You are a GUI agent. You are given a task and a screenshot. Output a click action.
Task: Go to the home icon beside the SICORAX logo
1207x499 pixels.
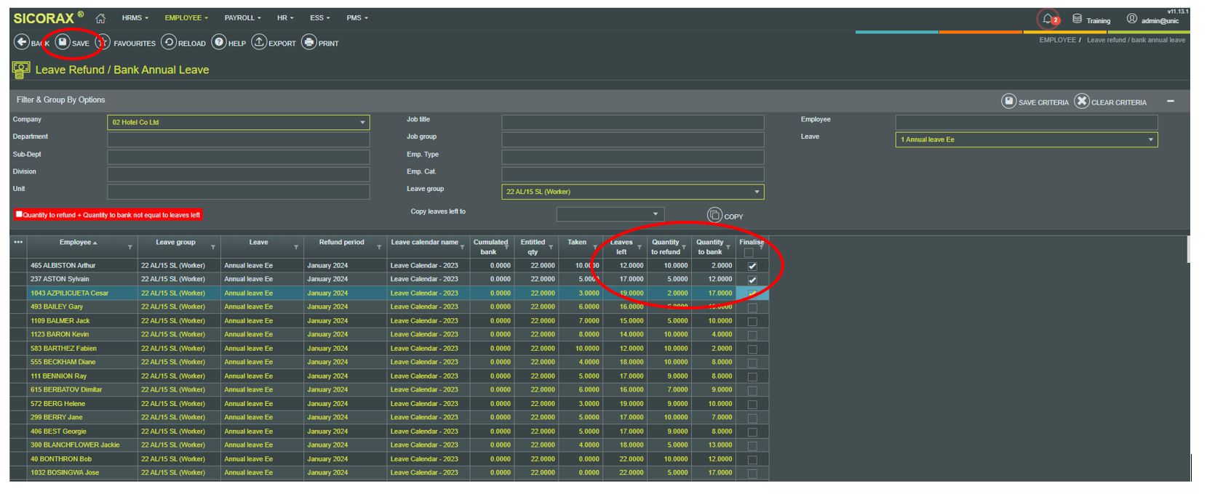coord(100,18)
